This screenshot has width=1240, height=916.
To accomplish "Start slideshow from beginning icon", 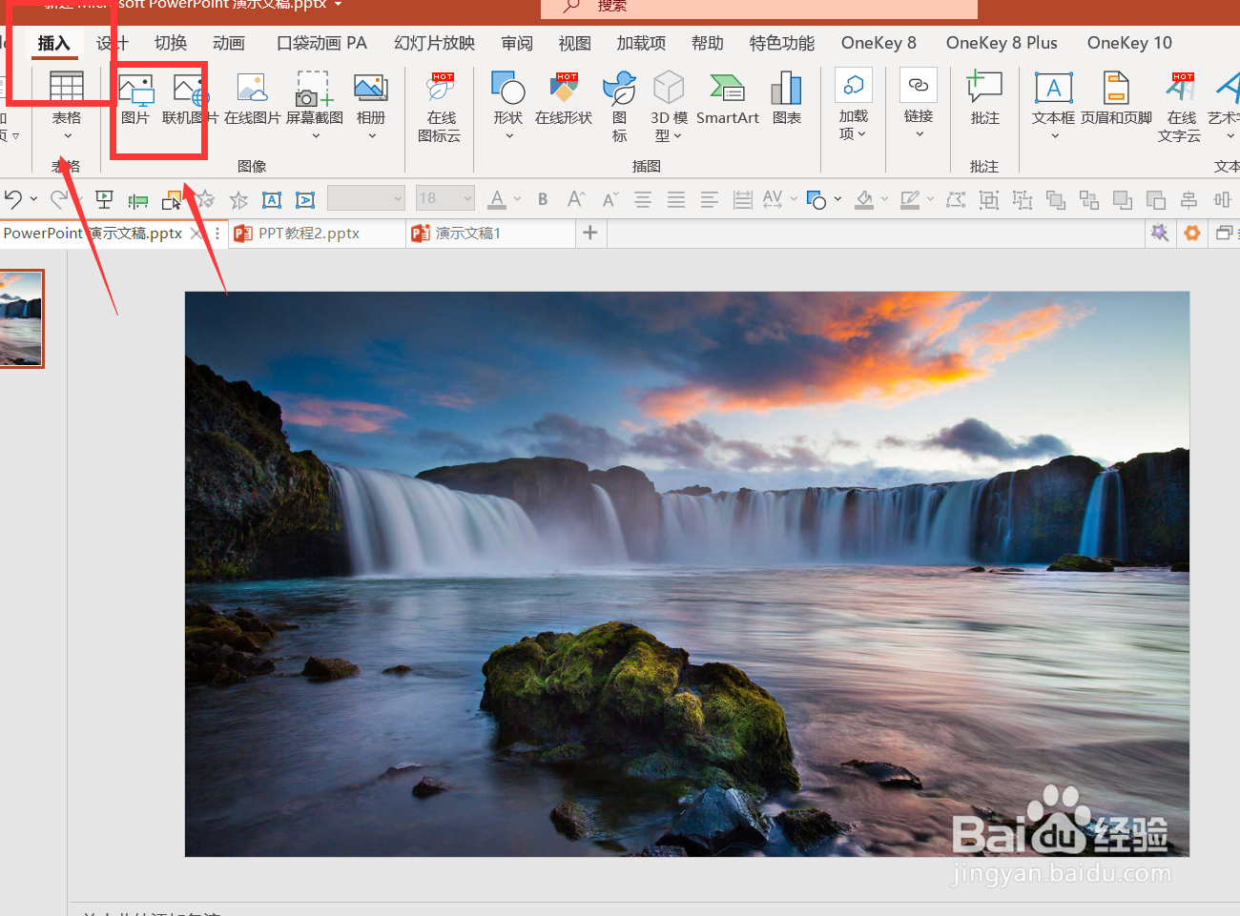I will (x=105, y=199).
